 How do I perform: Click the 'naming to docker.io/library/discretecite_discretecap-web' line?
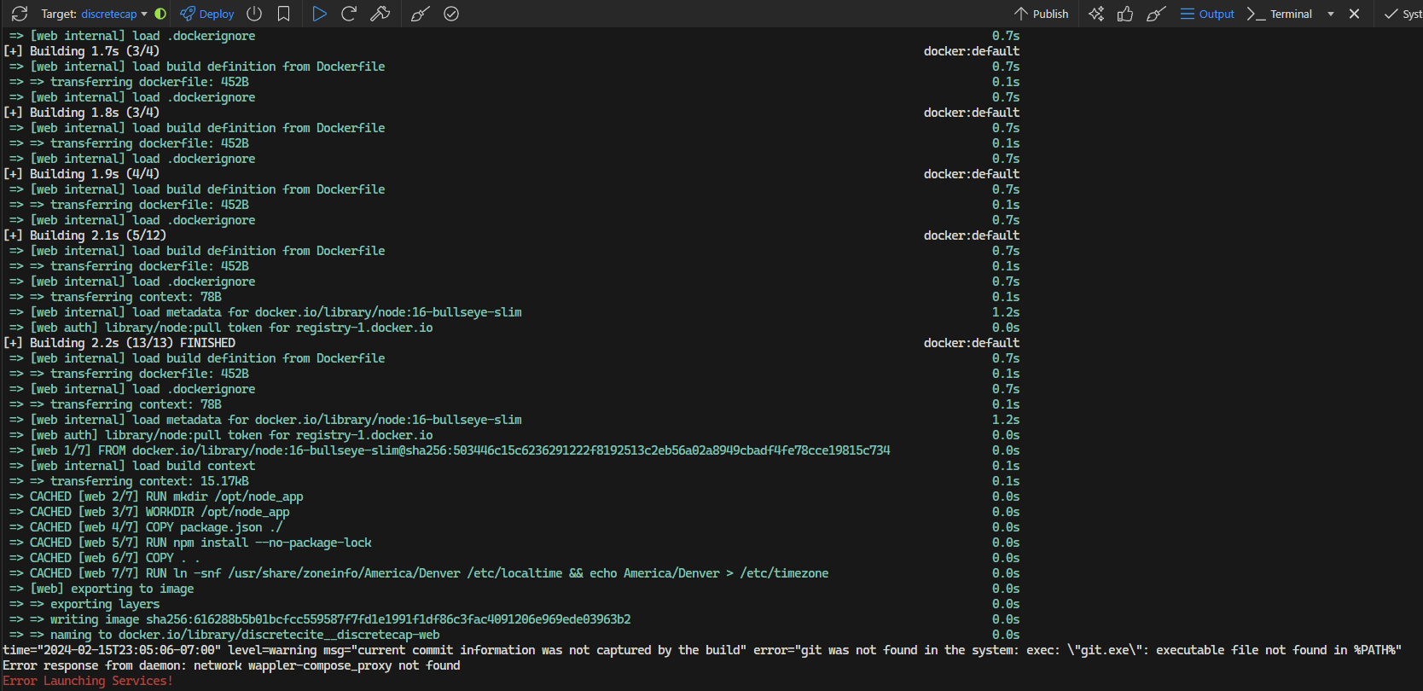(224, 635)
